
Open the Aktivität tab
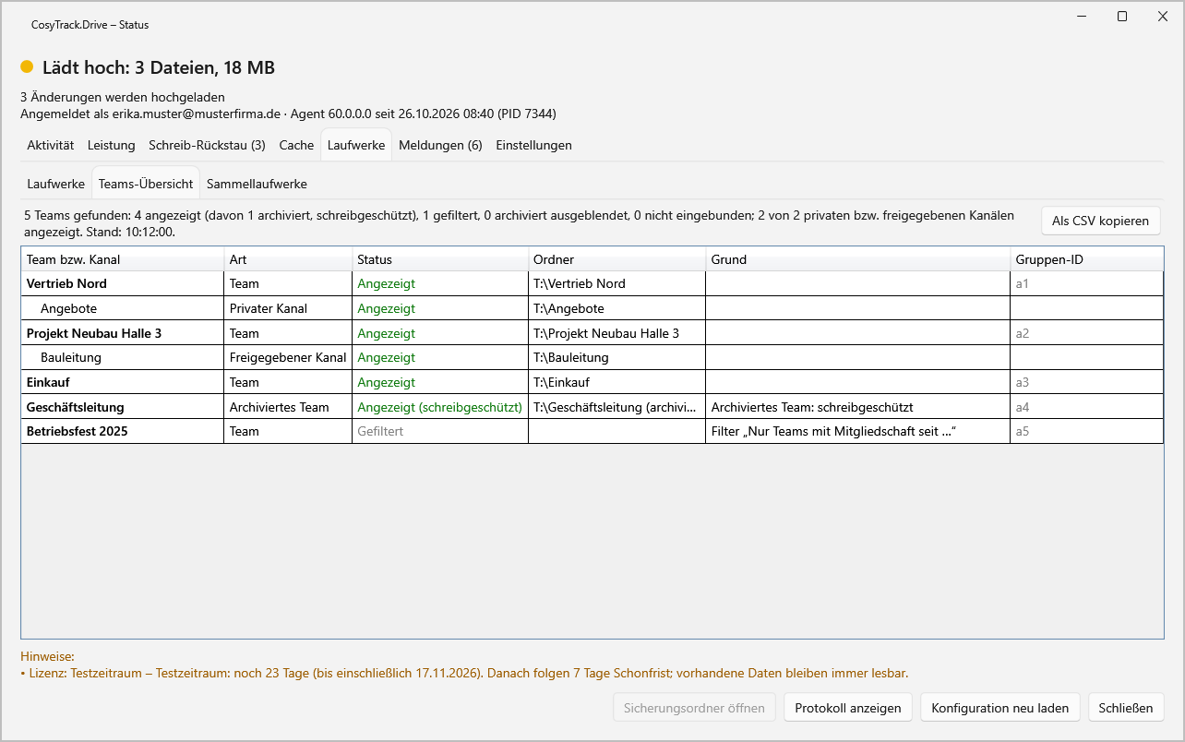(51, 145)
